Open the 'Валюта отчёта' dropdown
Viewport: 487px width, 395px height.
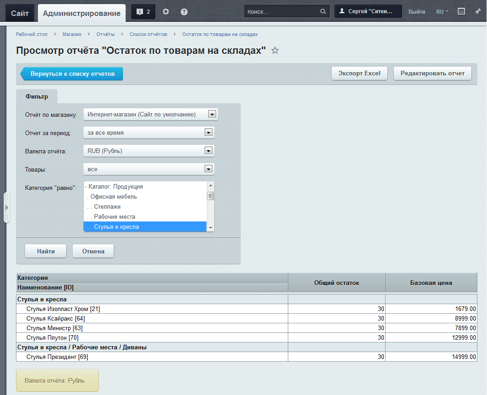click(x=148, y=151)
